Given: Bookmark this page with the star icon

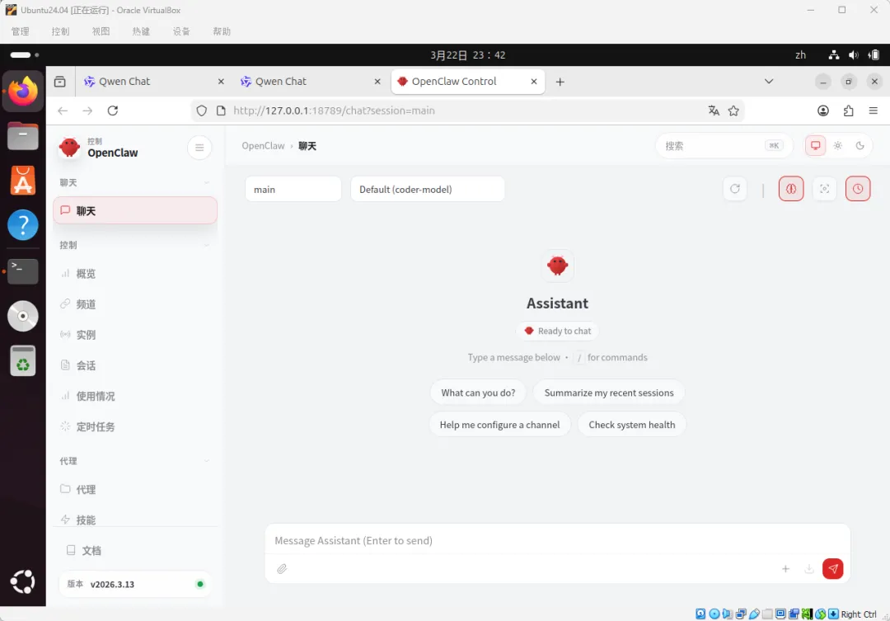Looking at the screenshot, I should (x=734, y=111).
